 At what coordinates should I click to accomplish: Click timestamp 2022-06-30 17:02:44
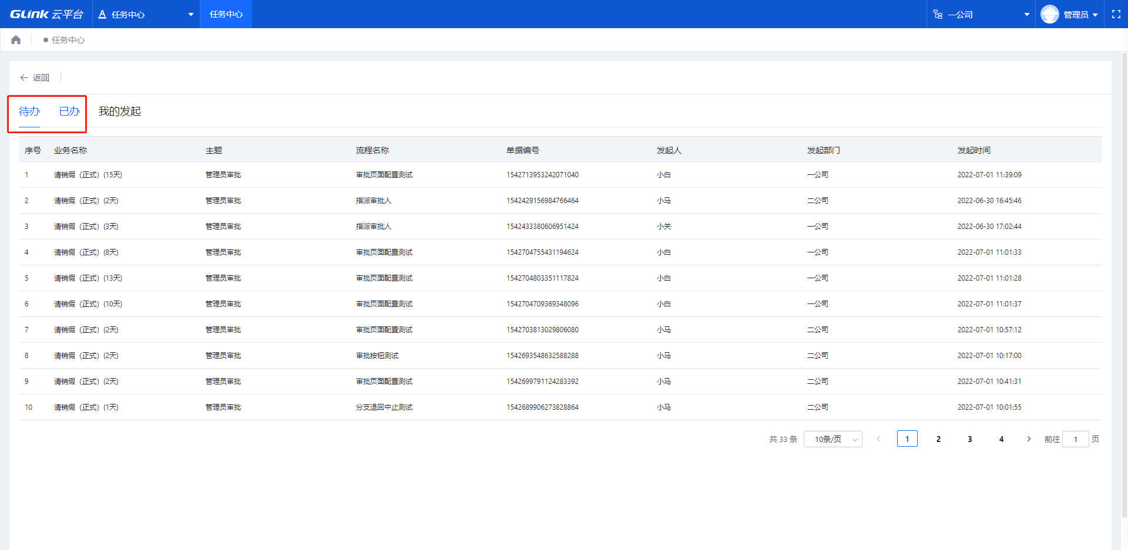(x=989, y=227)
